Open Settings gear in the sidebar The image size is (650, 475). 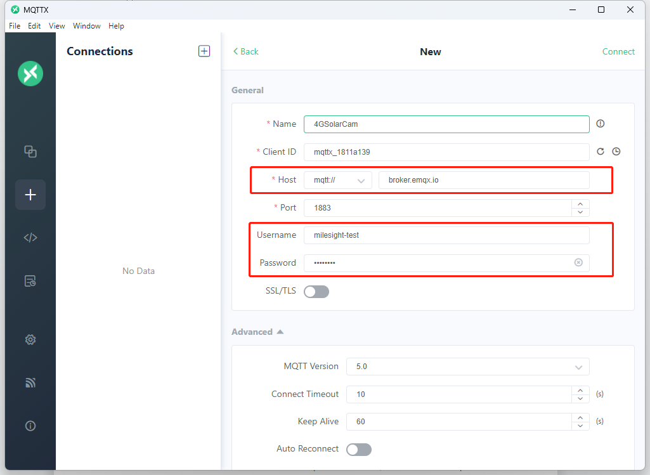tap(30, 340)
